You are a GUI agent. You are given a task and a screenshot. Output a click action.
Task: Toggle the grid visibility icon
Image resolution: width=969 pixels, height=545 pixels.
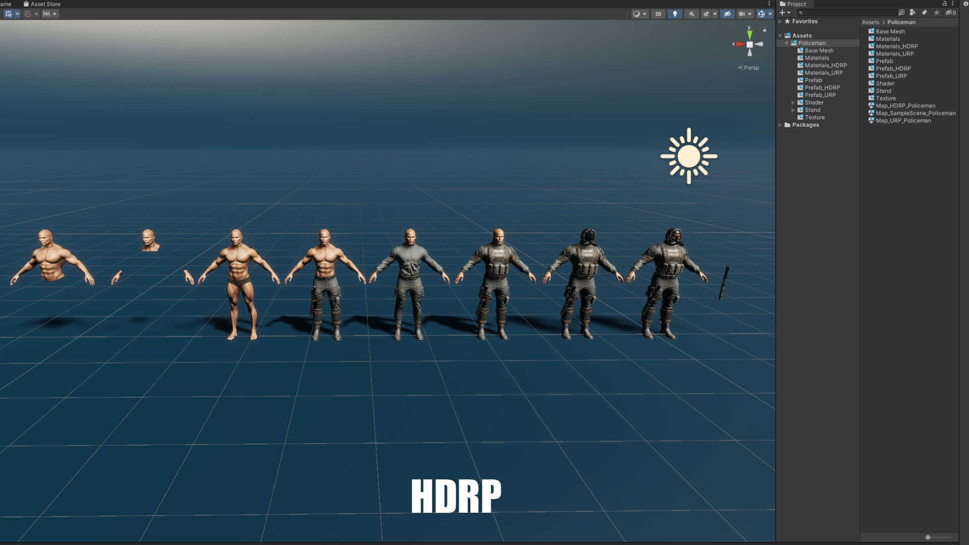(x=9, y=14)
